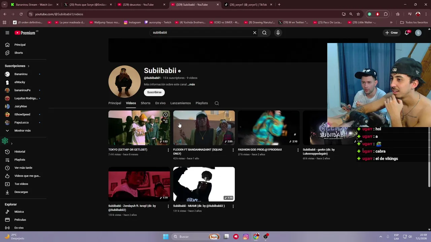Open the TOKYO (GETHIP OR GETLOST) thumbnail
The width and height of the screenshot is (431, 242).
tap(139, 128)
